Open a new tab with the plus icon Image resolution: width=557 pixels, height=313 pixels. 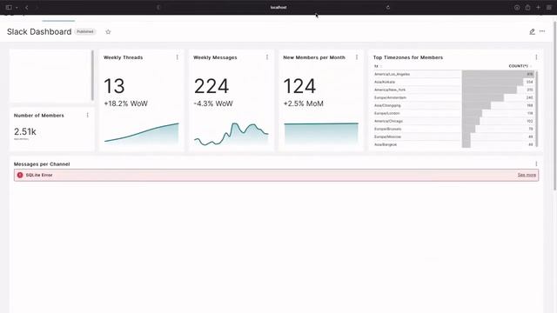pyautogui.click(x=538, y=7)
